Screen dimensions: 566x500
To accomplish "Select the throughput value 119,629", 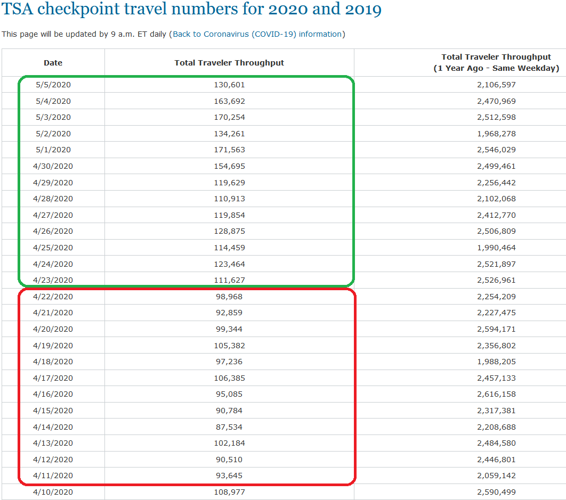I will click(x=229, y=183).
